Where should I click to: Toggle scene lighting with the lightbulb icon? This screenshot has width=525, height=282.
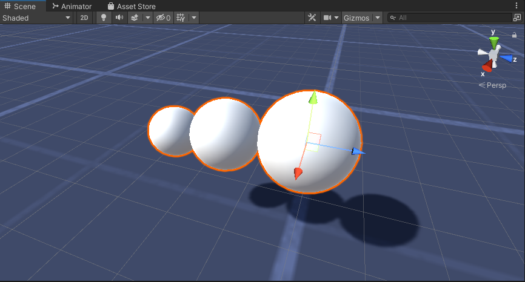[x=103, y=18]
